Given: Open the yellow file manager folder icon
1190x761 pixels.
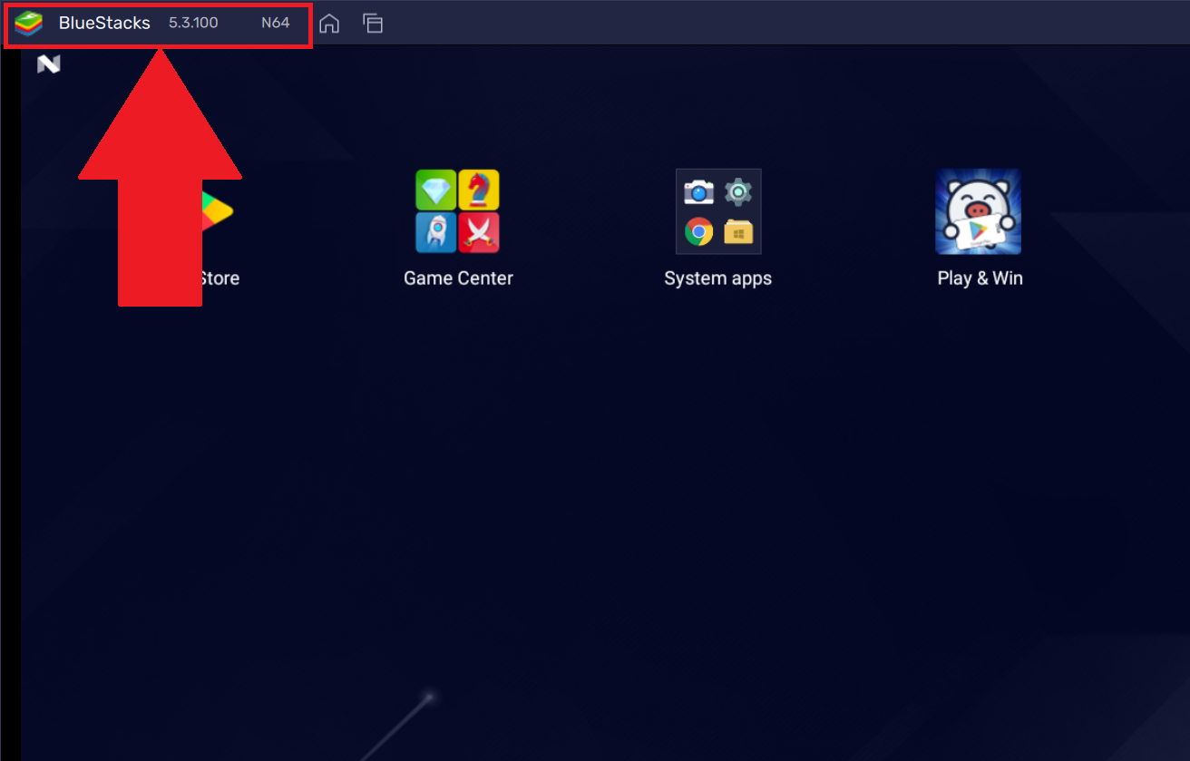Looking at the screenshot, I should click(x=738, y=232).
